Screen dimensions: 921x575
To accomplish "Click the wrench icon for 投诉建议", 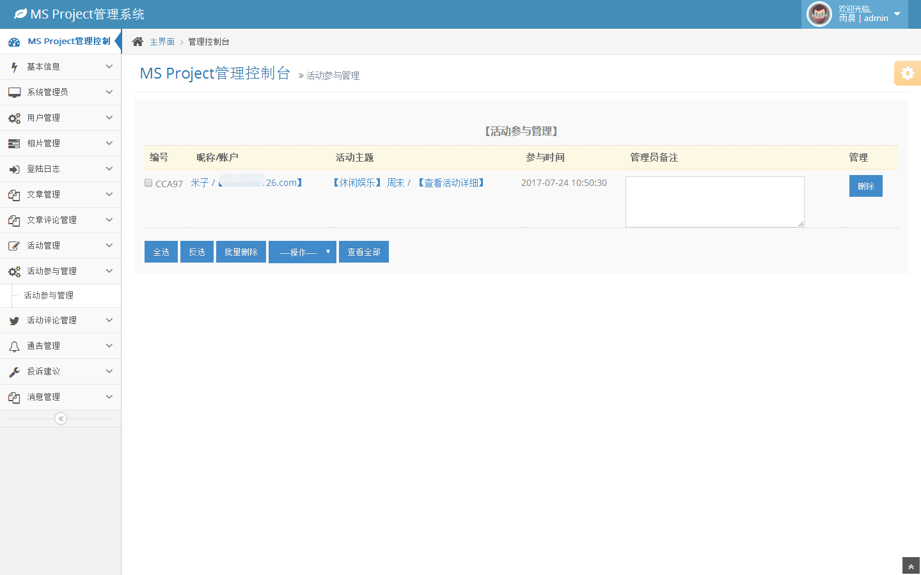I will pyautogui.click(x=14, y=372).
